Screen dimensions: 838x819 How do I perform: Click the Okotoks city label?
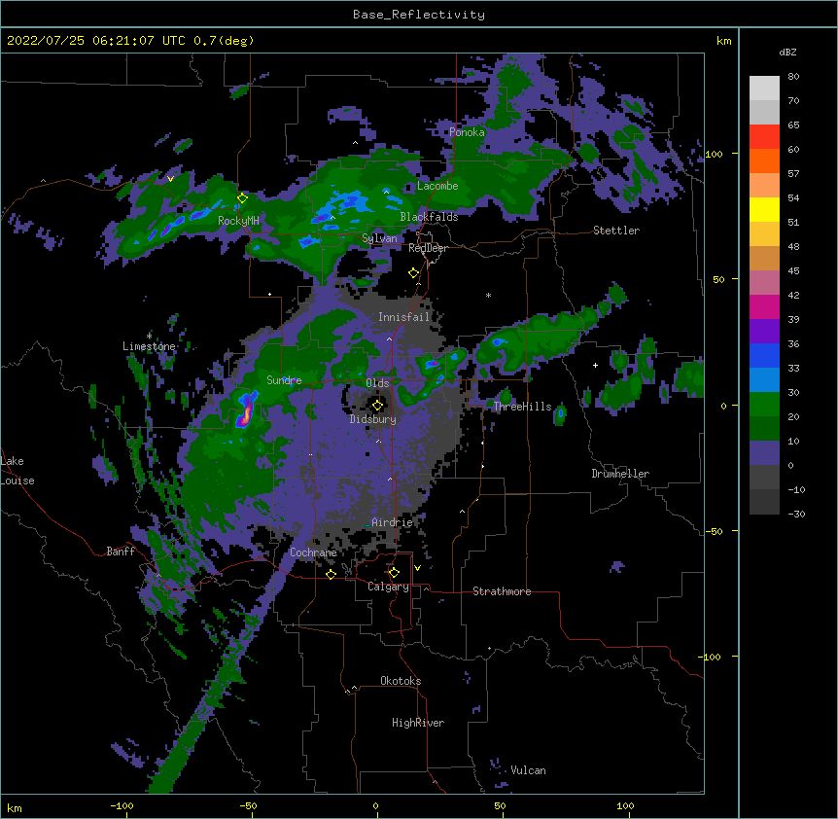[x=401, y=681]
